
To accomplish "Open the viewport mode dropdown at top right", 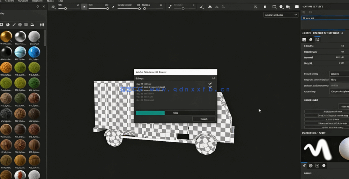I will [281, 15].
